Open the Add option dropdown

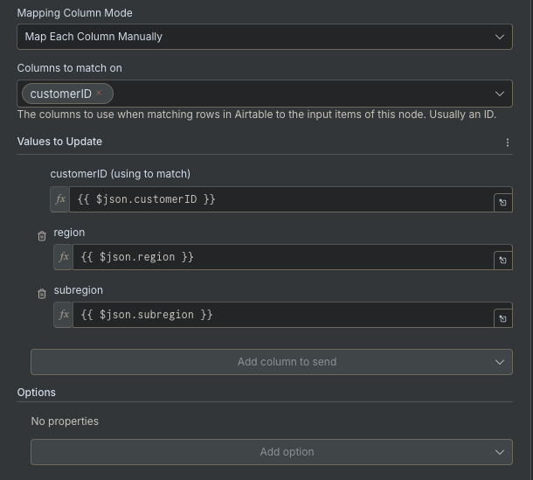coord(271,452)
